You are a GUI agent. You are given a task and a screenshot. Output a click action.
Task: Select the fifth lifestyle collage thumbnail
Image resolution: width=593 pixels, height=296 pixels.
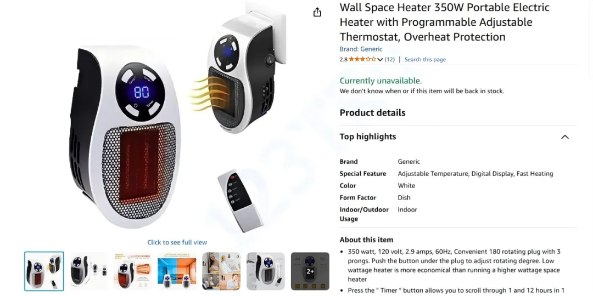pyautogui.click(x=221, y=271)
